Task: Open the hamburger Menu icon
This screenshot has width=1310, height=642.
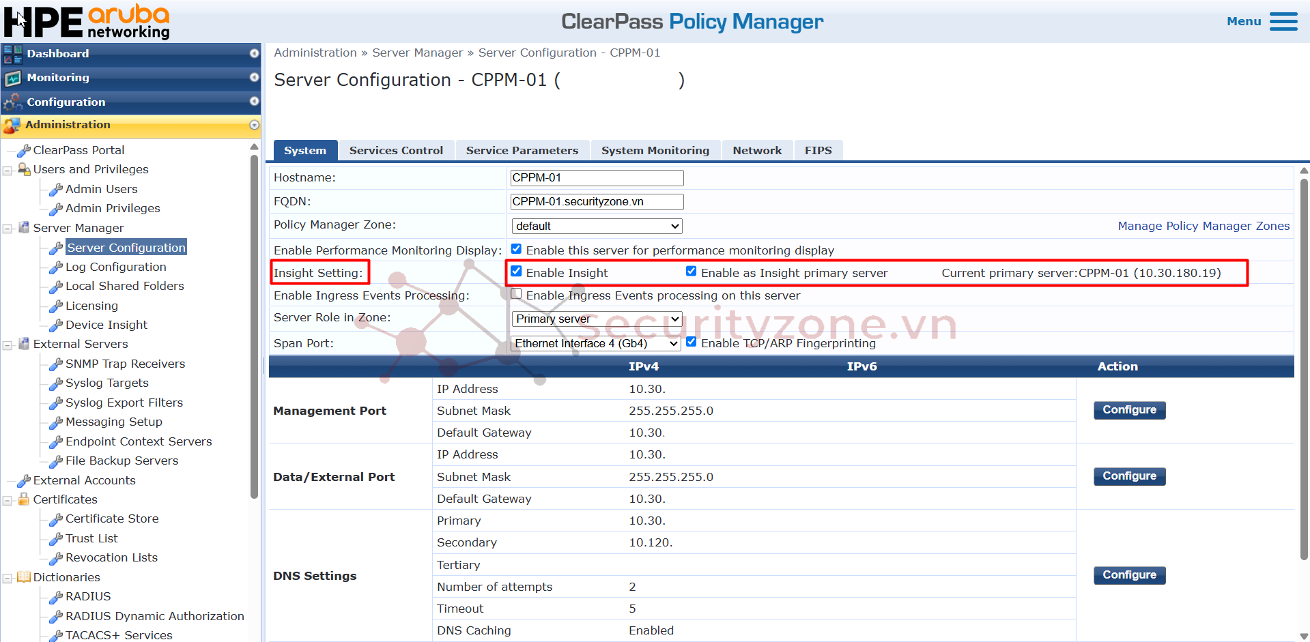Action: click(x=1283, y=22)
